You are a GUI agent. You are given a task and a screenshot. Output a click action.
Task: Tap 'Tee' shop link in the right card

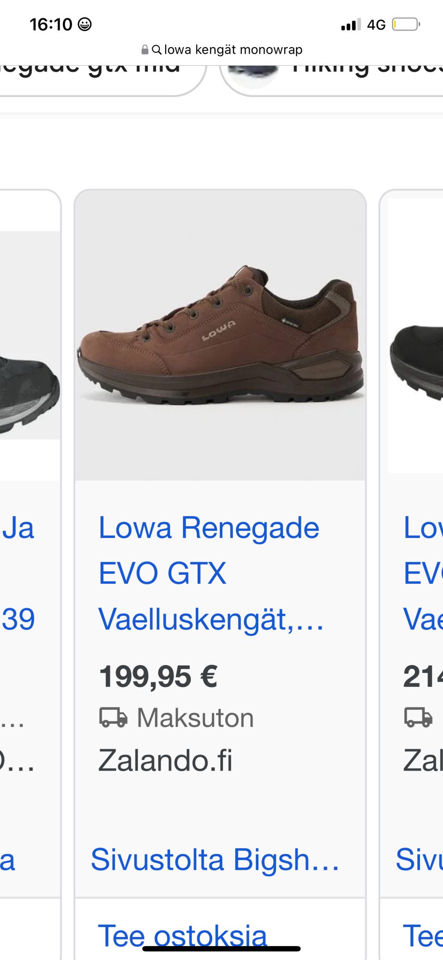pos(422,936)
